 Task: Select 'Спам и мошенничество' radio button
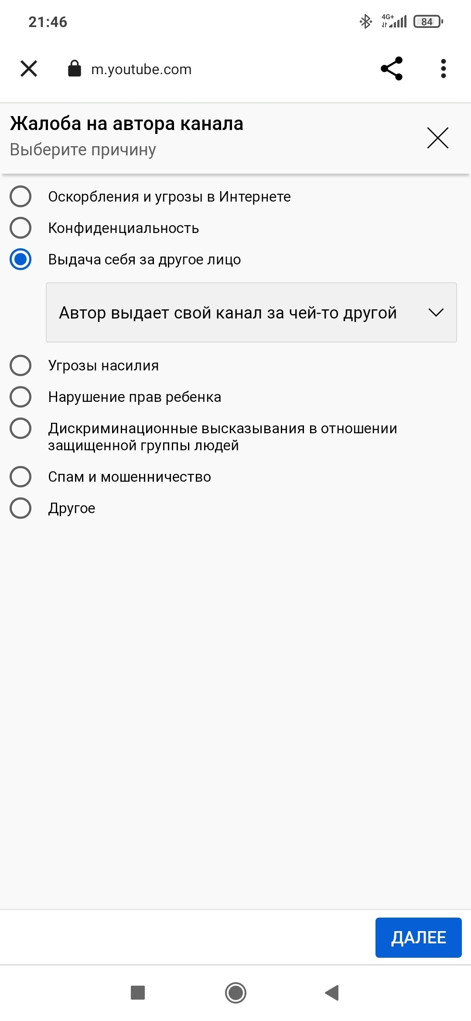pos(20,476)
